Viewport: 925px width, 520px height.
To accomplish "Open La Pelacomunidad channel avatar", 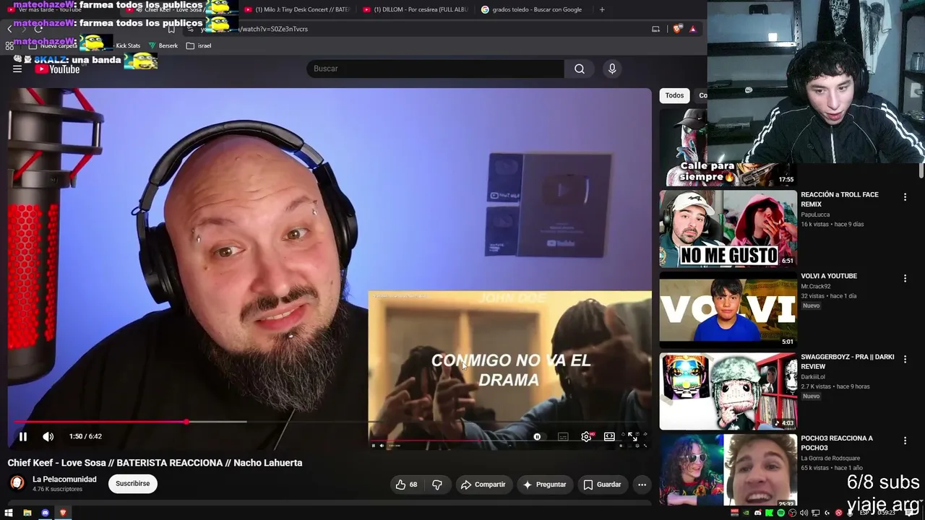I will coord(17,483).
